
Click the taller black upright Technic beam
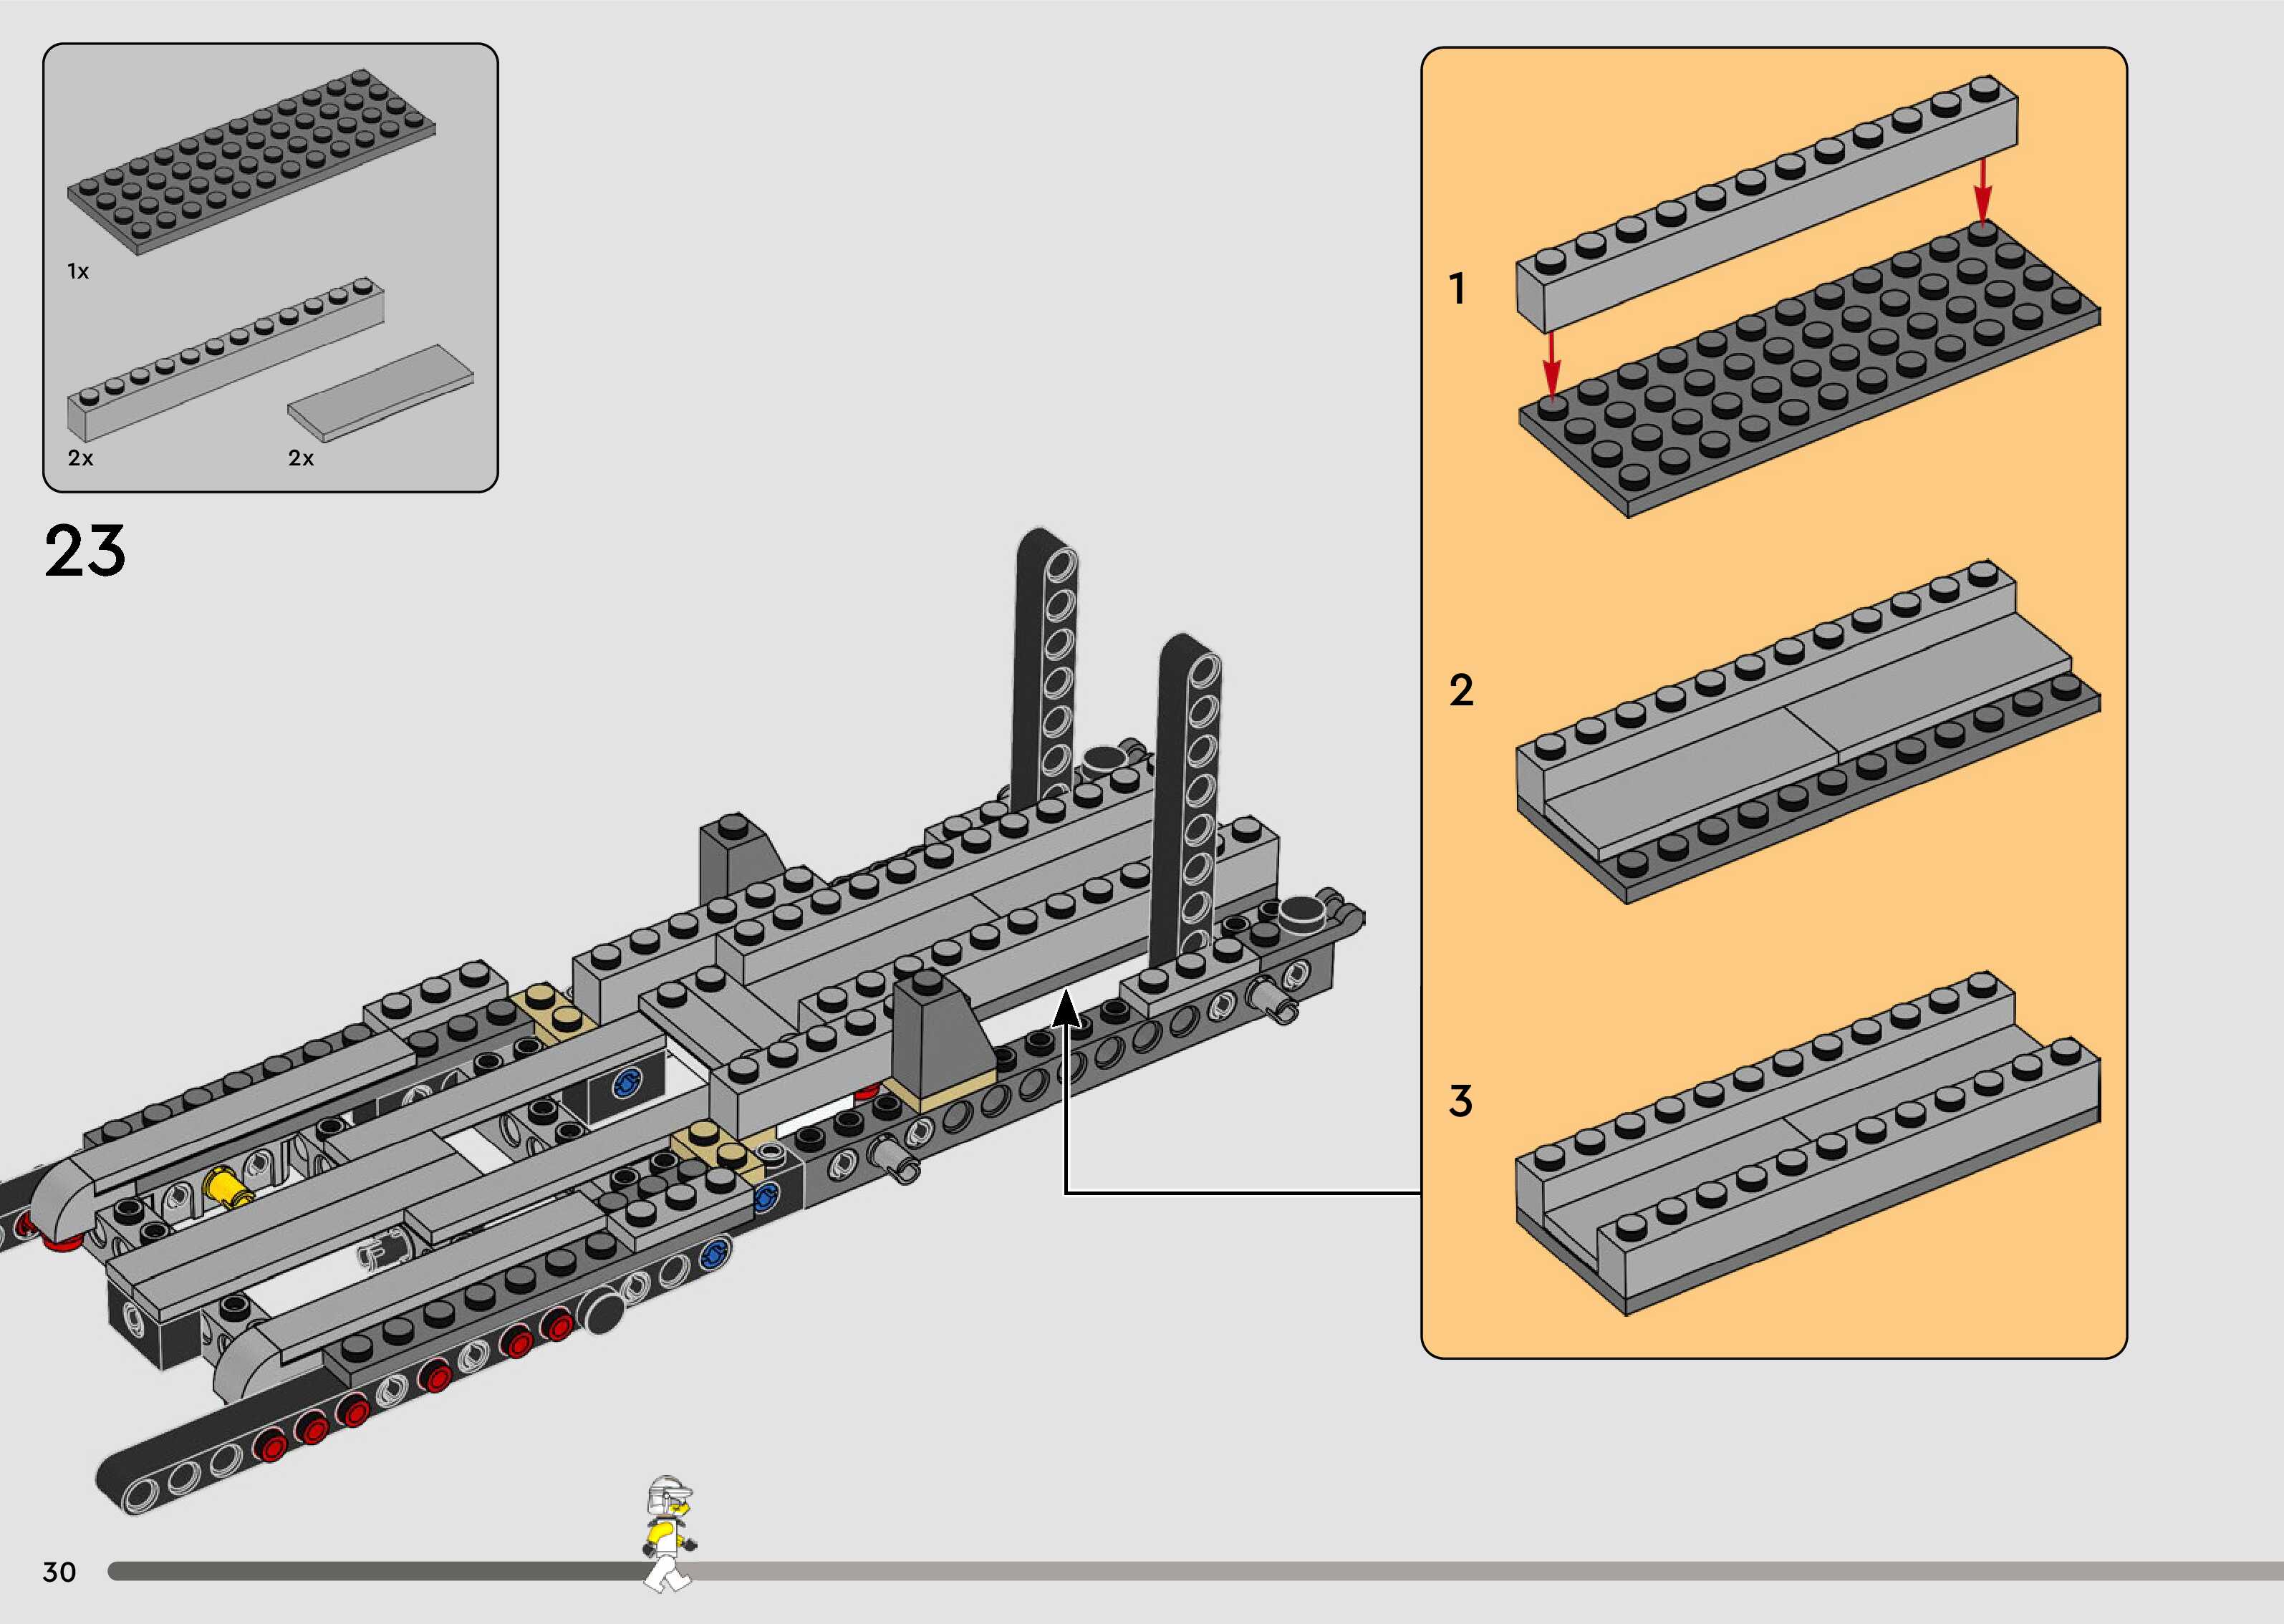coord(1044,665)
